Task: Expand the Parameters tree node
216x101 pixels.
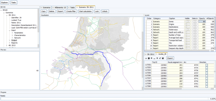Action: click(x=12, y=33)
